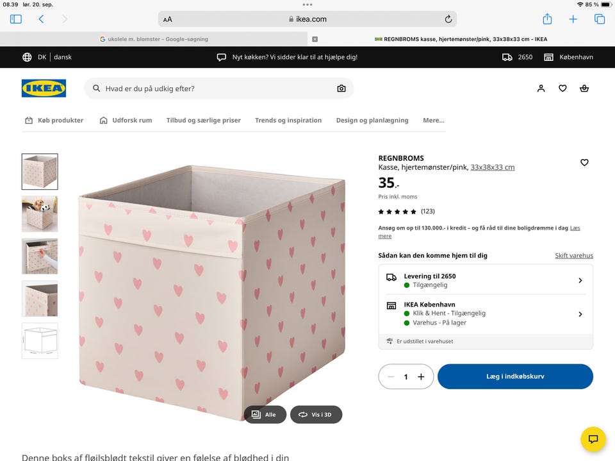
Task: Switch to the Google-søgning ukulele tab
Action: (154, 39)
